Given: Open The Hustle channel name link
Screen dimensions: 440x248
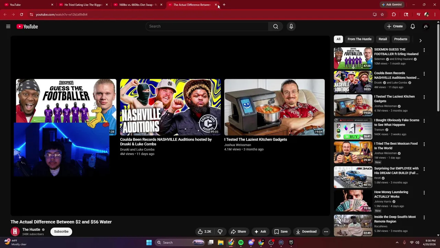Looking at the screenshot, I should (31, 229).
